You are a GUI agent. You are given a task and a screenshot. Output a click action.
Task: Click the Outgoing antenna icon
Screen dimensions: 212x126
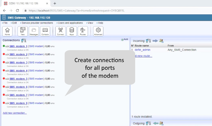[148, 123]
